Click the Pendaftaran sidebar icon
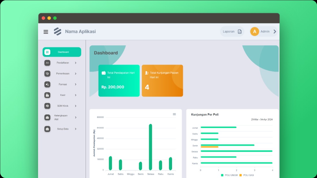 pos(47,63)
